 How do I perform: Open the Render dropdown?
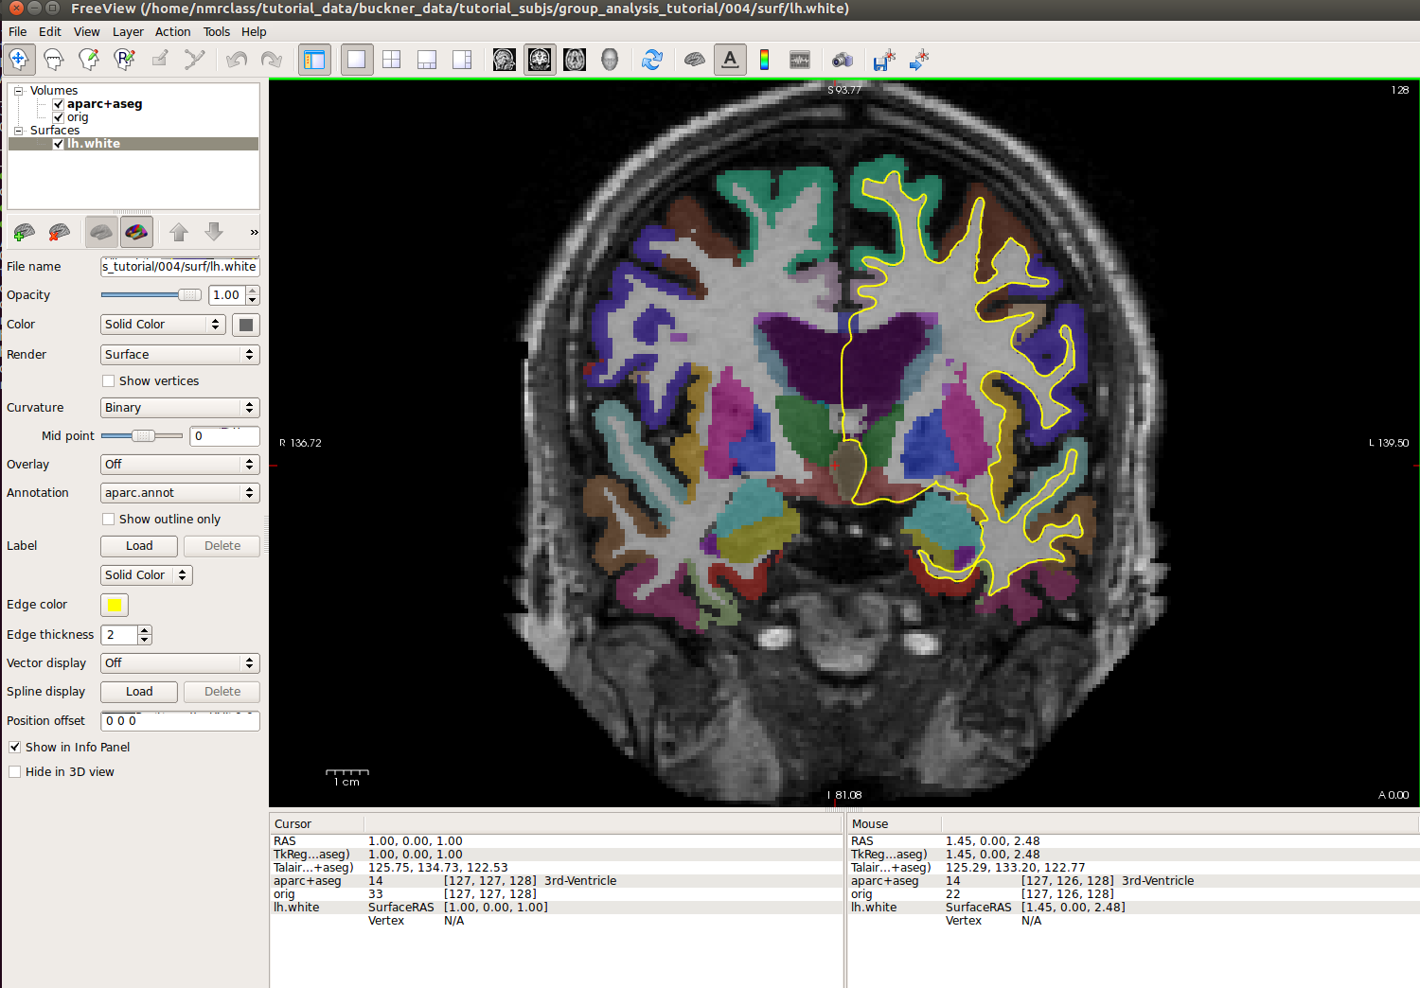tap(180, 355)
